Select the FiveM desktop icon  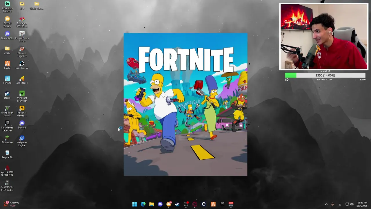click(x=7, y=65)
